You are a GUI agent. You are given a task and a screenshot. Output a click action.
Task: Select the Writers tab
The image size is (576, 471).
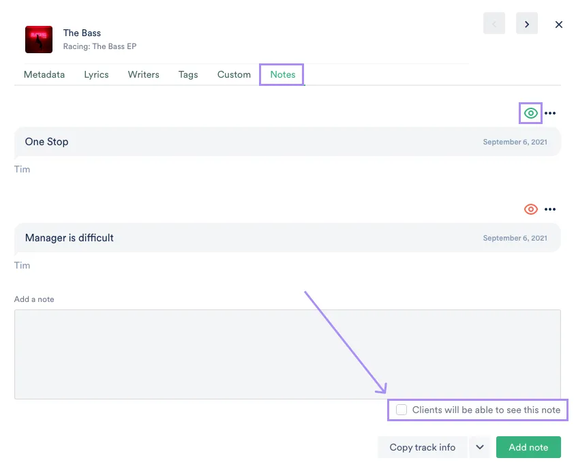click(x=143, y=75)
